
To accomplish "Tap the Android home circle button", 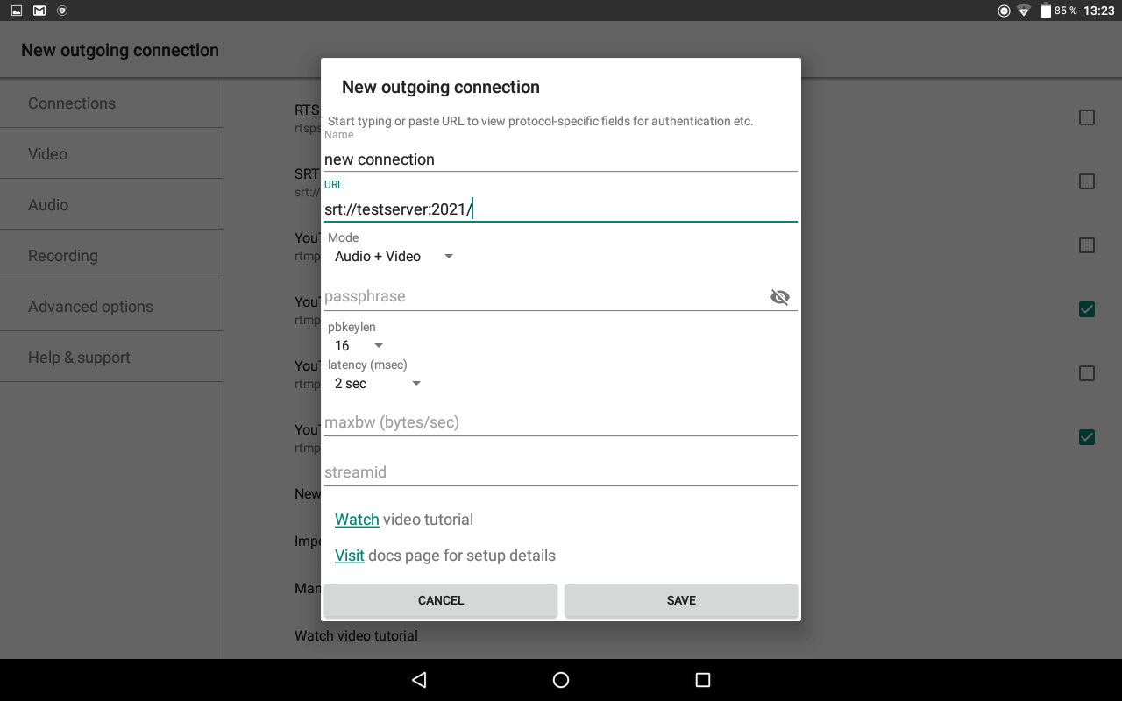I will [x=561, y=680].
